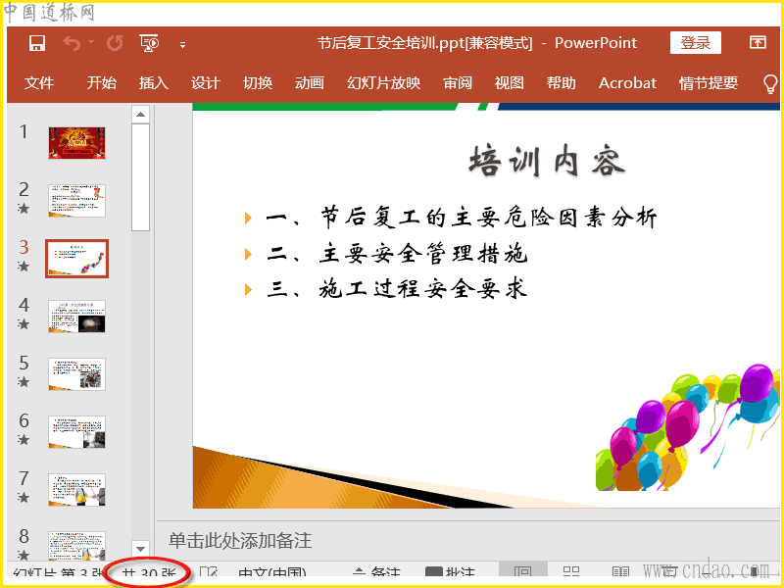Click bullet text 施工过程安全要求
This screenshot has width=784, height=588.
pyautogui.click(x=423, y=289)
